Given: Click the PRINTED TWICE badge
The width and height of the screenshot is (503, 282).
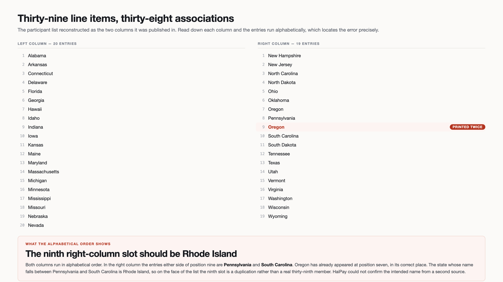Looking at the screenshot, I should pyautogui.click(x=467, y=127).
